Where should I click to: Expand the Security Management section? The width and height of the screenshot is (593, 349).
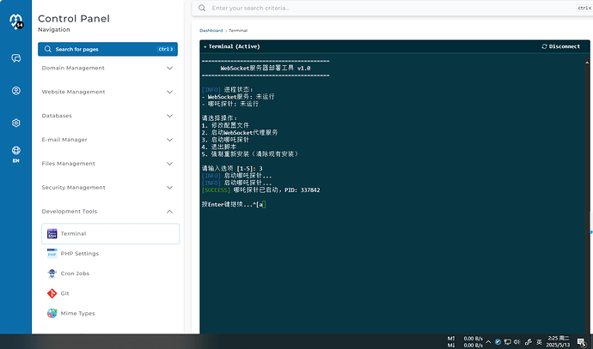click(107, 188)
